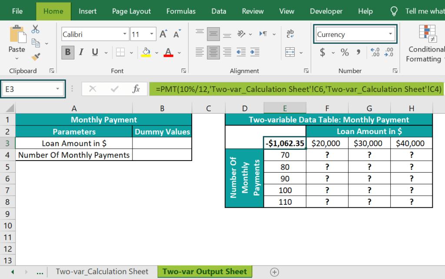Image resolution: width=445 pixels, height=279 pixels.
Task: Click the New Sheet plus button
Action: pyautogui.click(x=274, y=271)
